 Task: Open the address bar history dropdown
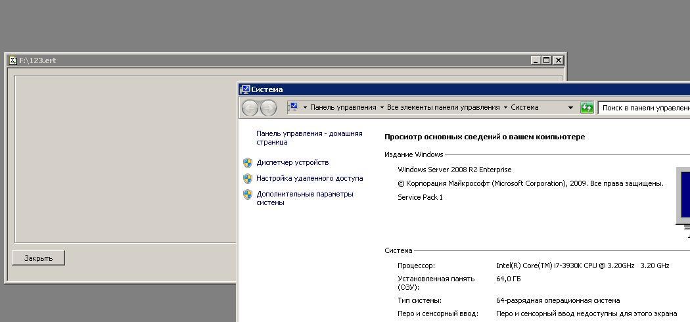[x=570, y=108]
